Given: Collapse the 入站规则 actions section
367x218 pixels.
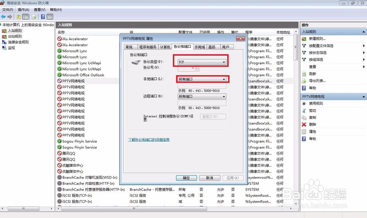Looking at the screenshot, I should pos(363,32).
